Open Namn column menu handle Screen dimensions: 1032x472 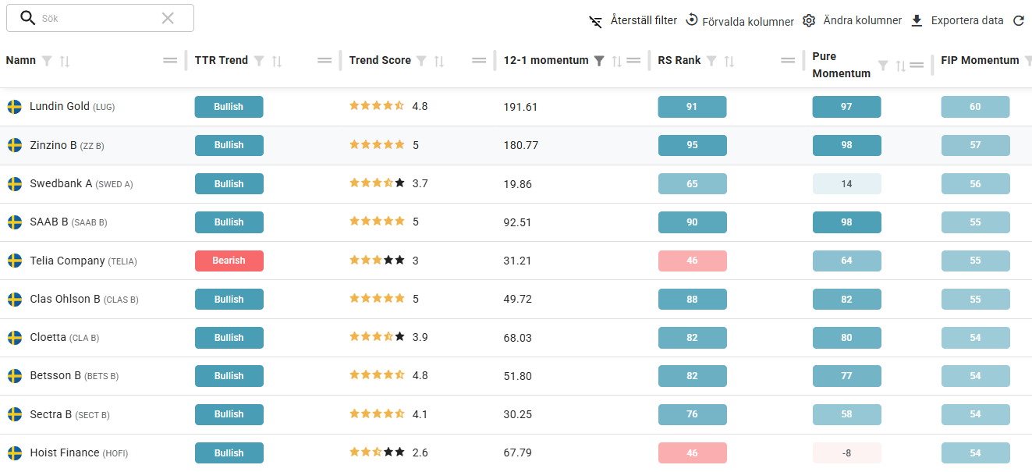[170, 60]
